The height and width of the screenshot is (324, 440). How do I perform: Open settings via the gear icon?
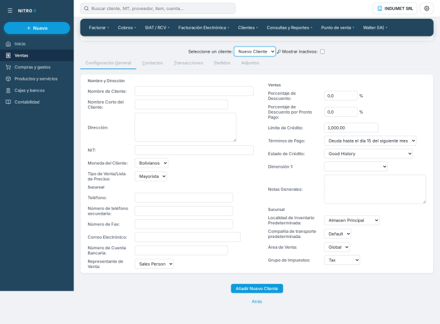[427, 8]
